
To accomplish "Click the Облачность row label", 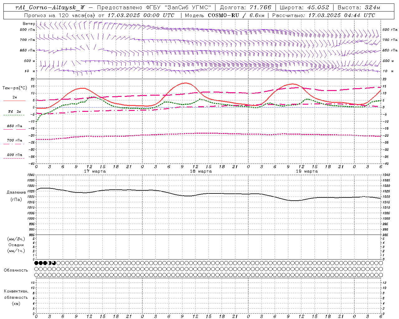I will (x=16, y=270).
